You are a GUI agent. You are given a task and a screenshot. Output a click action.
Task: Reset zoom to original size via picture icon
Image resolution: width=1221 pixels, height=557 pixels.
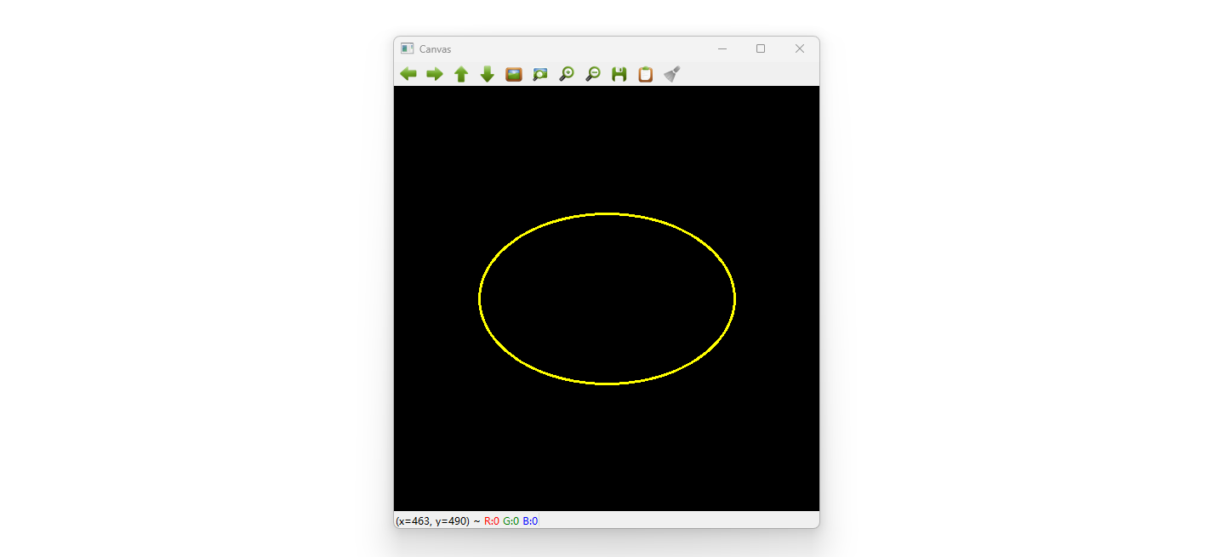click(514, 74)
